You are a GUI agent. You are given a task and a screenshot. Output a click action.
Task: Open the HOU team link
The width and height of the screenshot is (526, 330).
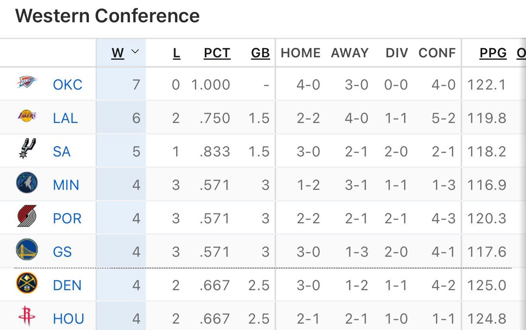[68, 319]
